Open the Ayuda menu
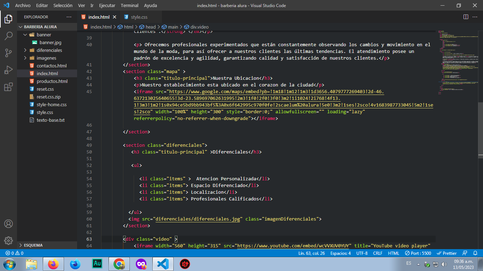 pyautogui.click(x=151, y=5)
